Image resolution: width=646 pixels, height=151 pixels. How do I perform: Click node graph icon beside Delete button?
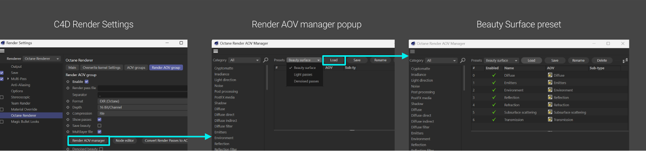[x=625, y=61]
